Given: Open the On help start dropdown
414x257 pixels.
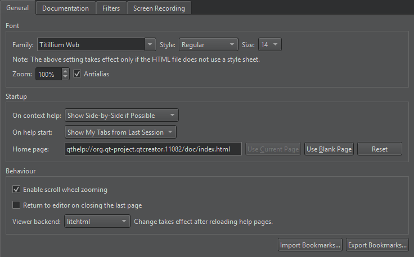Looking at the screenshot, I should pos(120,132).
